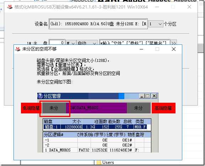205x166 pixels.
Task: Select the left gray 未分 unallocated block
Action: [x=54, y=108]
